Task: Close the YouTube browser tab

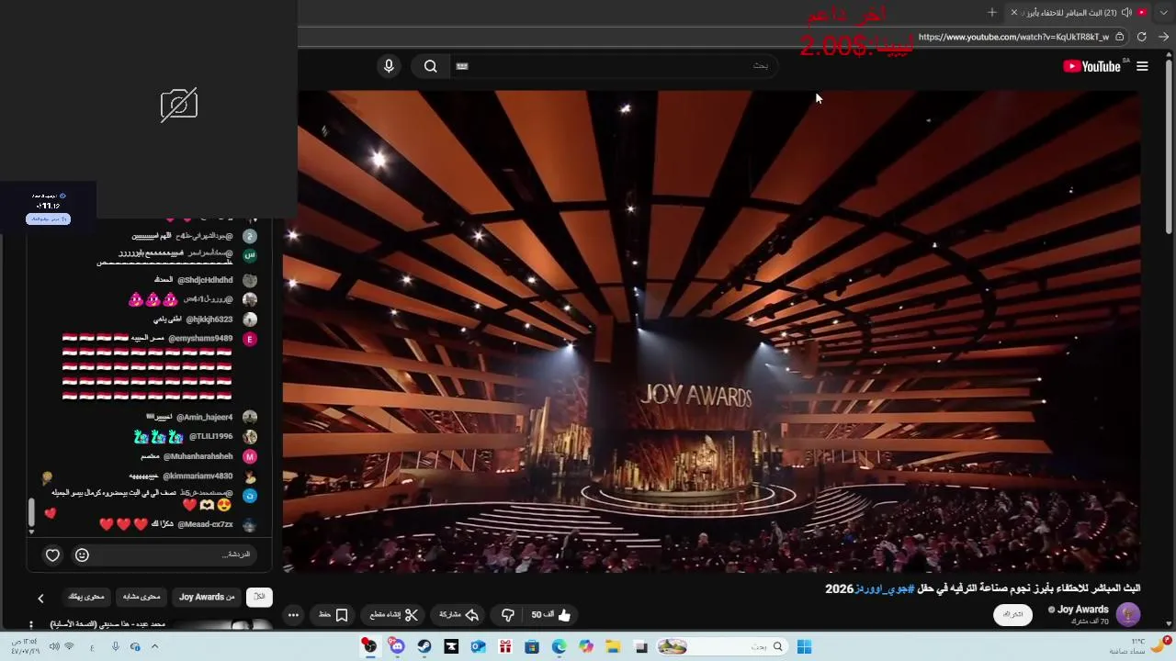Action: 1014,12
